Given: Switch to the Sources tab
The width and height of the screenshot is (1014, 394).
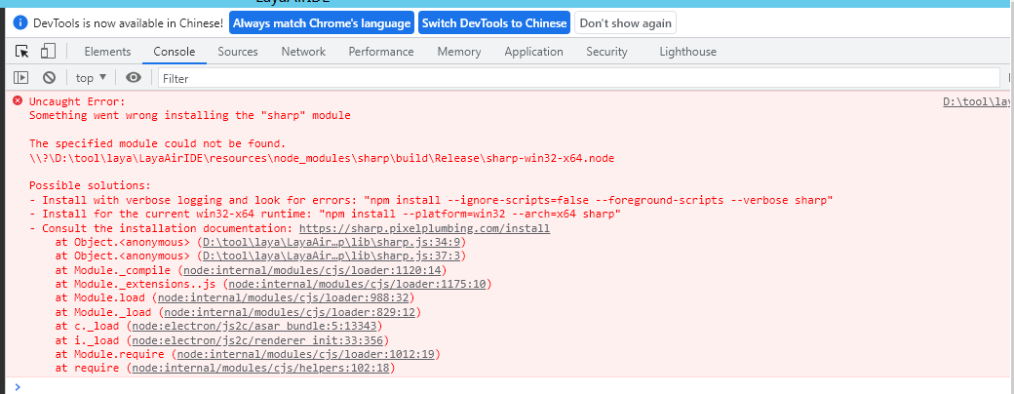Looking at the screenshot, I should point(238,52).
